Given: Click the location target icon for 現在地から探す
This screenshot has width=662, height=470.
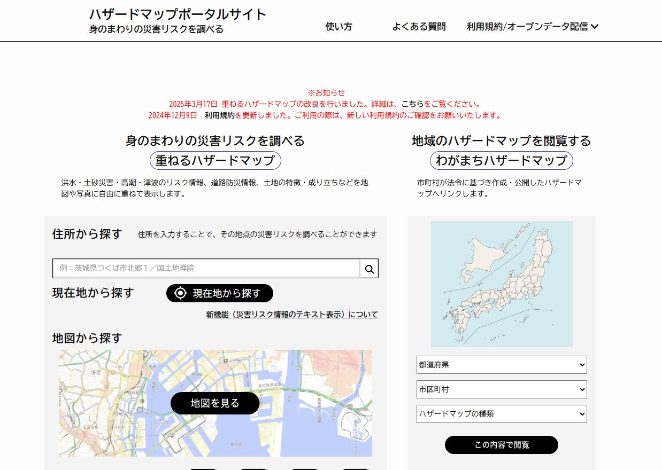Looking at the screenshot, I should (181, 293).
